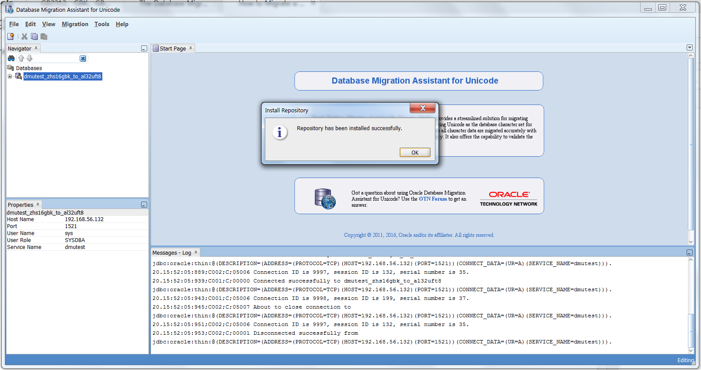The image size is (701, 370).
Task: Click the Database Migration Assistant for Unicode heading
Action: tap(415, 81)
